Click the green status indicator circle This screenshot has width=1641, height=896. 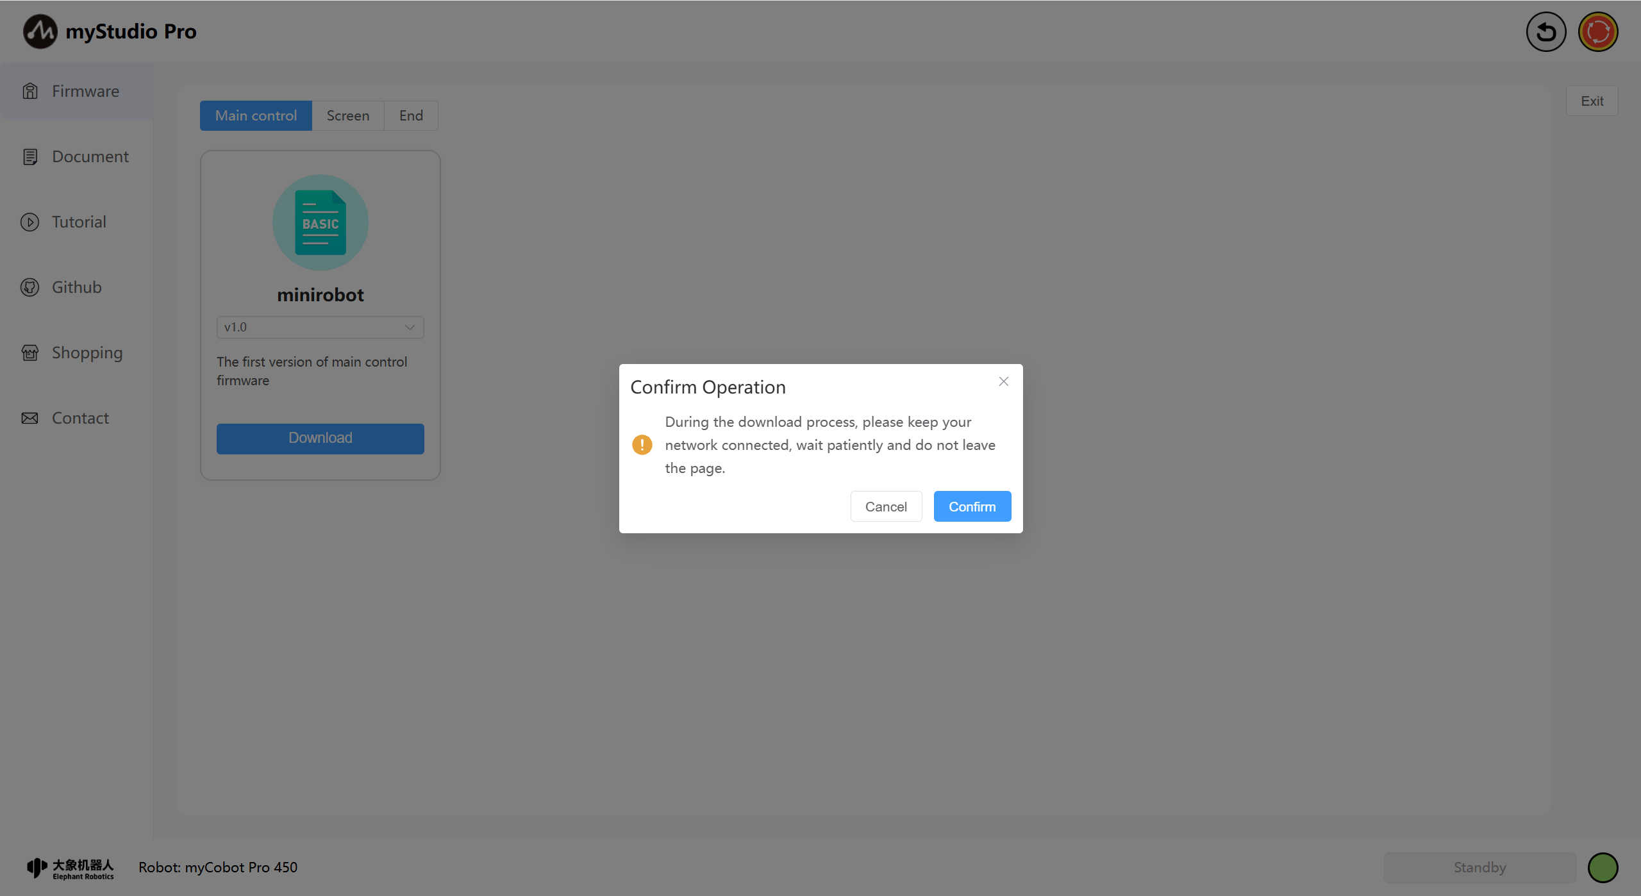tap(1603, 867)
